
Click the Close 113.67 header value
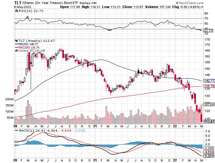click(133, 7)
